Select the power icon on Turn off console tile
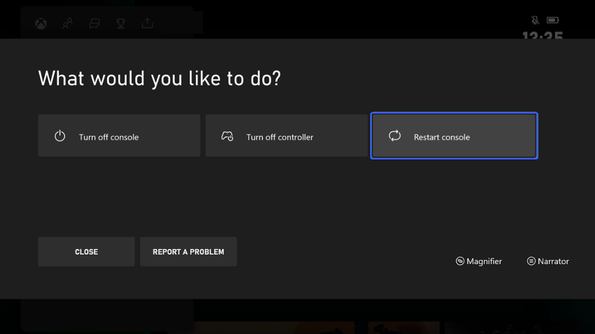This screenshot has height=334, width=595. click(x=59, y=136)
